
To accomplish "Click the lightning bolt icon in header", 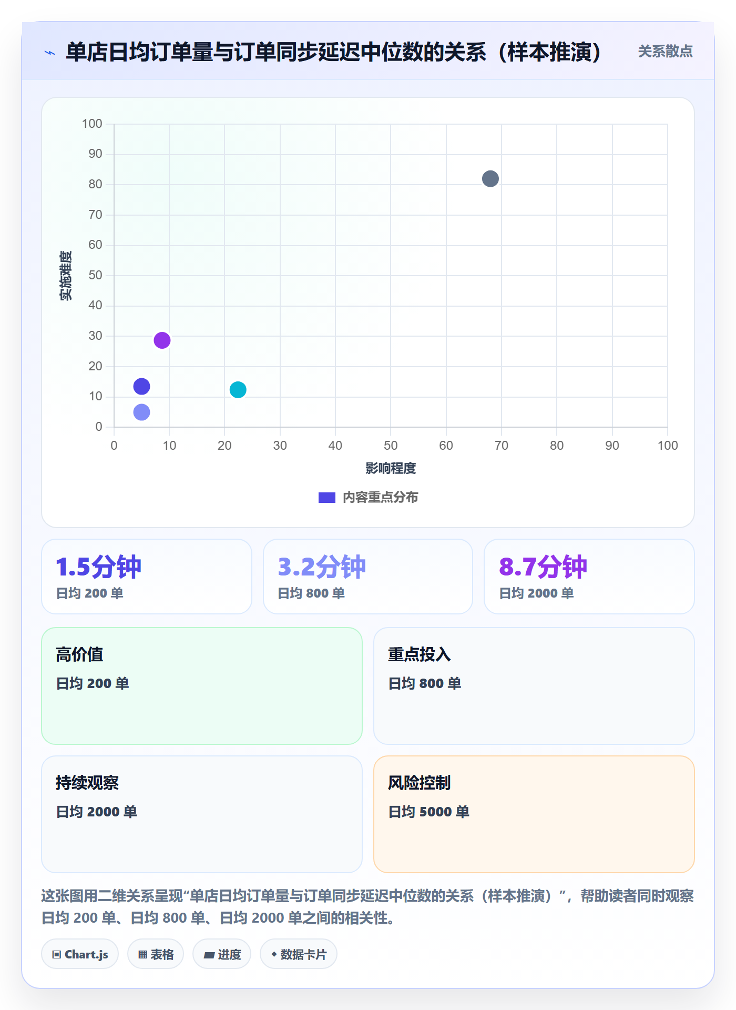I will click(x=50, y=53).
